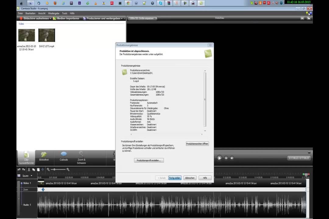Click the Spuren tracks icon
329x219 pixels.
click(19, 176)
